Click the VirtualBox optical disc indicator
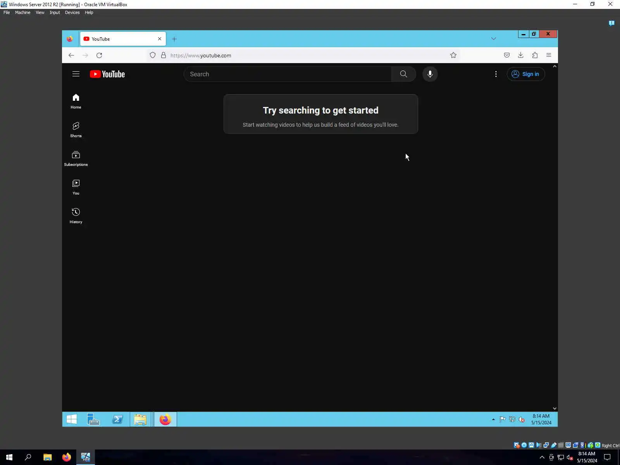The width and height of the screenshot is (620, 465). [524, 445]
